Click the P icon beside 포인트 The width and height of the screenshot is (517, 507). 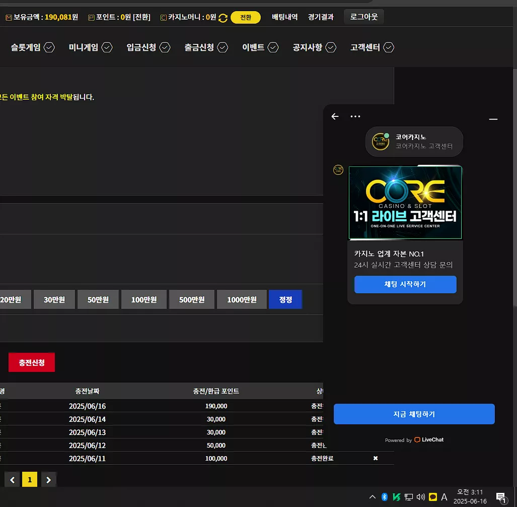tap(91, 18)
